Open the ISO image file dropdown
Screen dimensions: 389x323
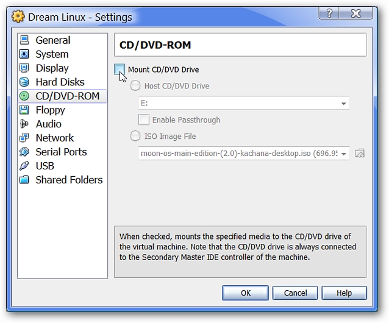point(244,153)
